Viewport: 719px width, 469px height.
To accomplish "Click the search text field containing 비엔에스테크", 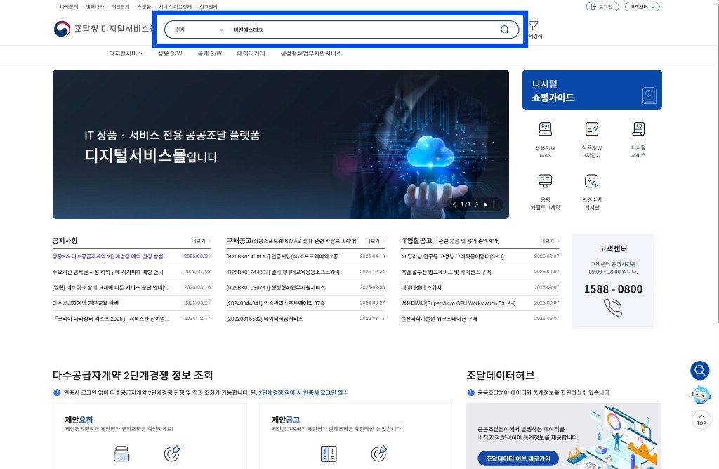I will (362, 29).
